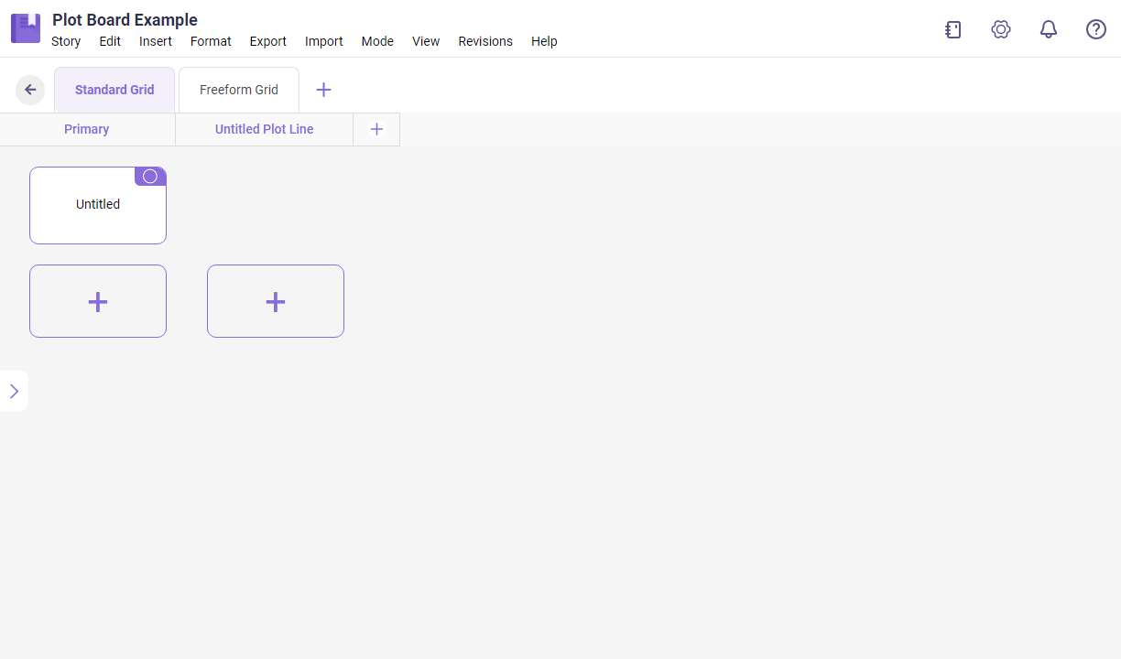Go back using the left arrow button
This screenshot has height=659, width=1121.
pyautogui.click(x=30, y=90)
